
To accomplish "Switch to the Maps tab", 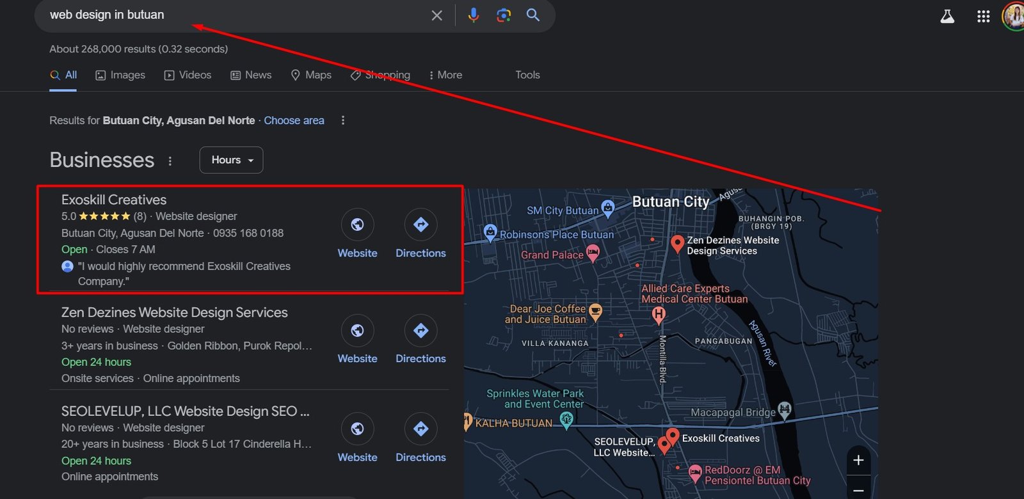I will click(311, 75).
